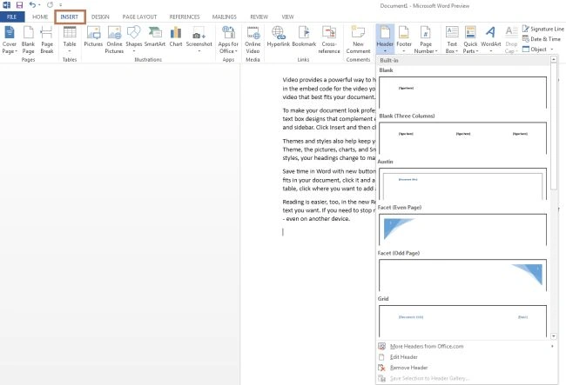This screenshot has width=566, height=385.
Task: Insert a SmartArt graphic
Action: click(155, 37)
